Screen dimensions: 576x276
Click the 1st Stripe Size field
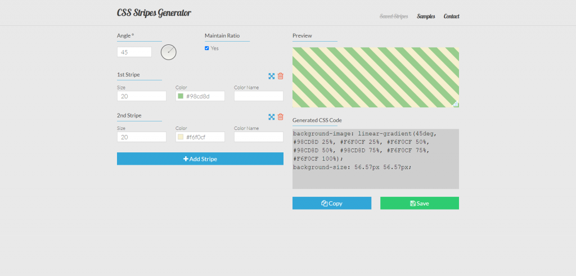click(x=142, y=96)
